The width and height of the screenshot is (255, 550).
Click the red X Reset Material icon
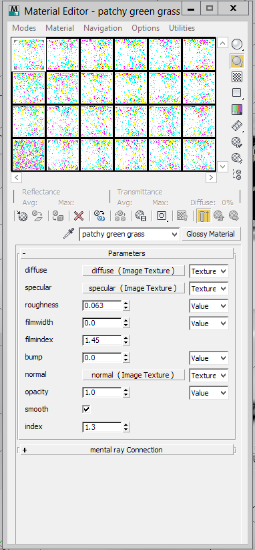pos(79,216)
